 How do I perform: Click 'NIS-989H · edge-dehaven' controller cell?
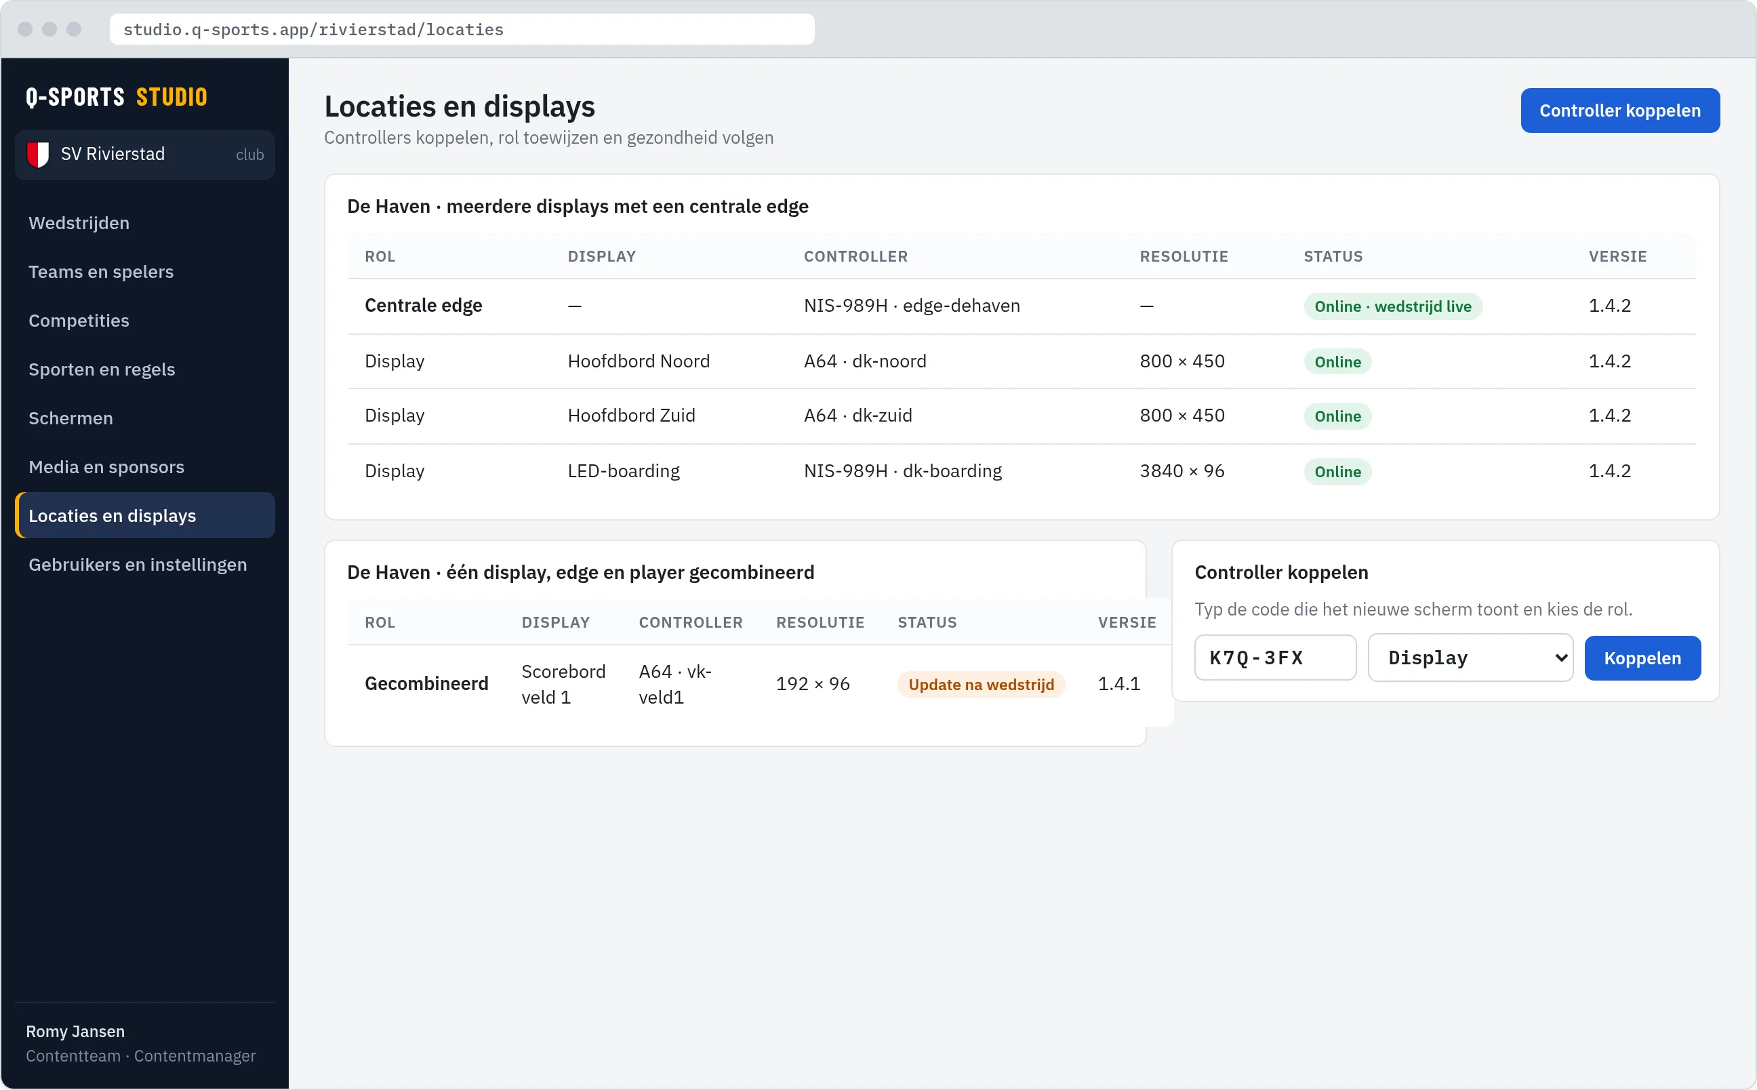(x=912, y=306)
